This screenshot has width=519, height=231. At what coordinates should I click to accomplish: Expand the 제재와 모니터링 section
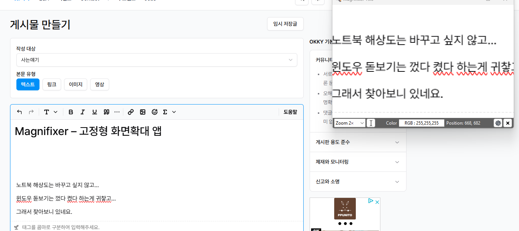[x=358, y=162]
